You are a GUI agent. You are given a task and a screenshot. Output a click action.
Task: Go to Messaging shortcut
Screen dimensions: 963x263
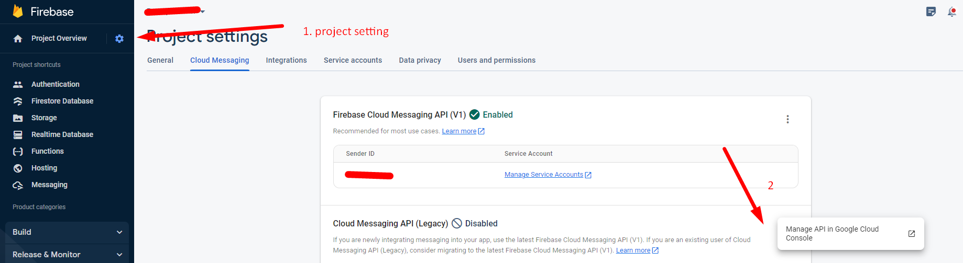pos(49,185)
